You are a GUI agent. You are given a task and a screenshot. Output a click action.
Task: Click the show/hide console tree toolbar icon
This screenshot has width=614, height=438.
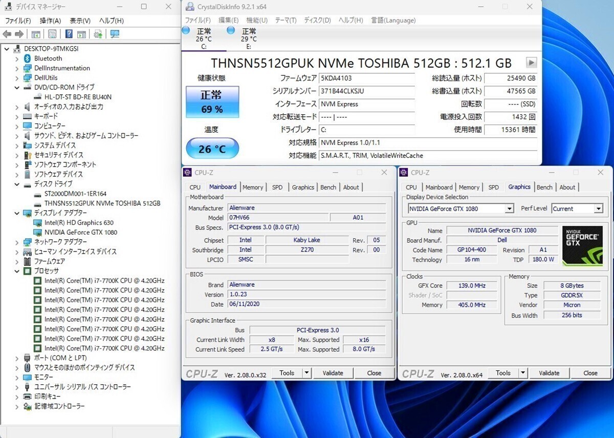(x=36, y=34)
